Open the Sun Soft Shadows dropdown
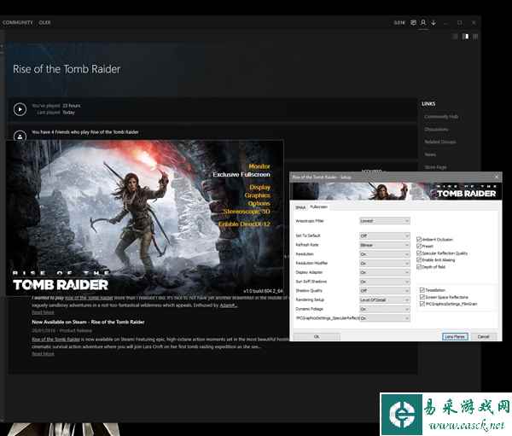This screenshot has height=436, width=512. [x=385, y=282]
